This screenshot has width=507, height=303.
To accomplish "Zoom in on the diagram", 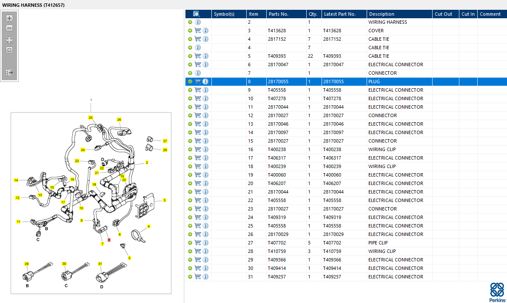I will pos(9,18).
